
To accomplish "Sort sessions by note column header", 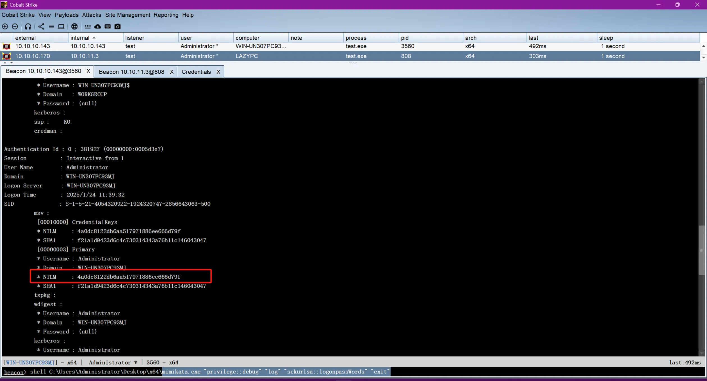I will tap(316, 38).
